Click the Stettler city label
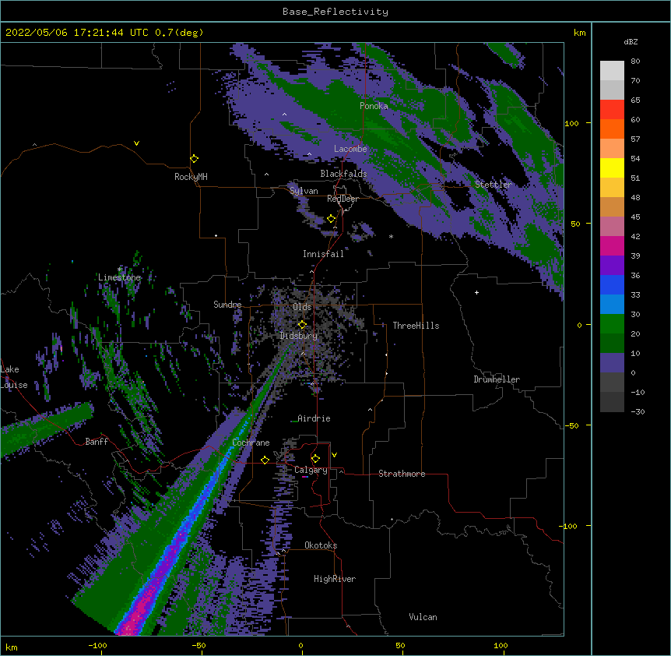This screenshot has width=671, height=656. pyautogui.click(x=493, y=185)
